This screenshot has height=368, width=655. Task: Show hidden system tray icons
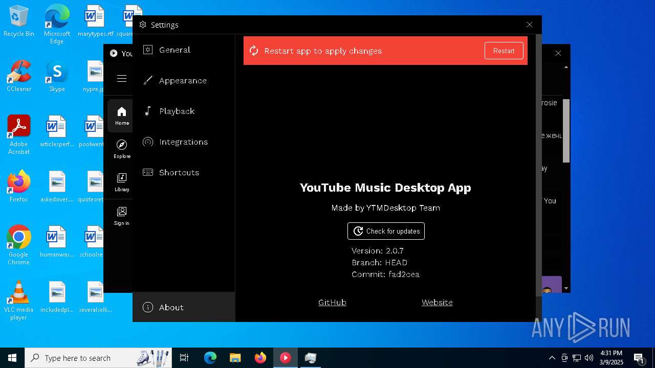tap(552, 358)
